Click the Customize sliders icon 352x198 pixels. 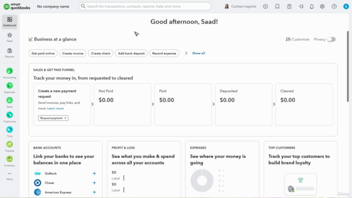pyautogui.click(x=288, y=39)
